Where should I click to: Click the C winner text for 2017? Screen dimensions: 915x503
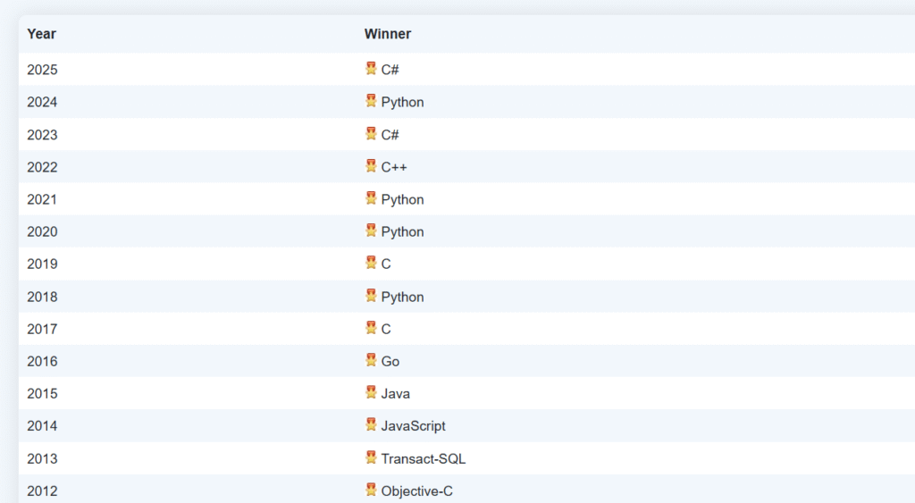[x=386, y=329]
